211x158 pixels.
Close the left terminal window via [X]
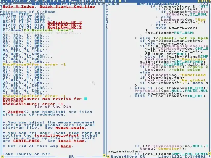(99, 4)
